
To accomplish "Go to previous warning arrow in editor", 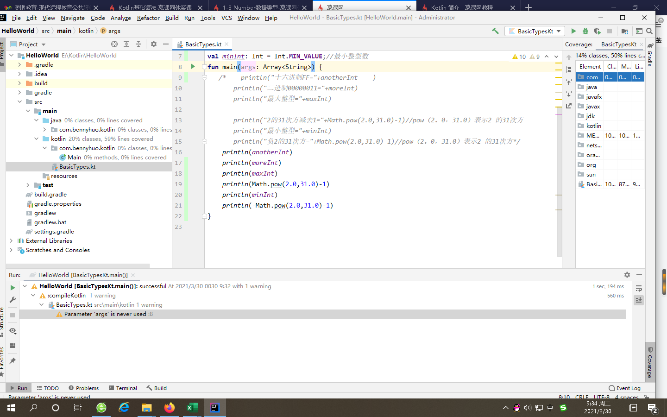I will coord(547,57).
